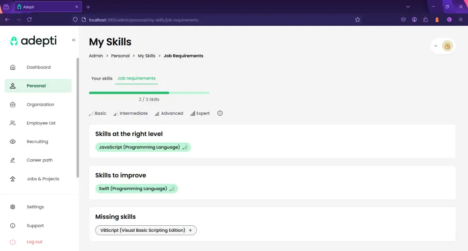
Task: Click the Expert level legend icon
Action: [x=193, y=113]
